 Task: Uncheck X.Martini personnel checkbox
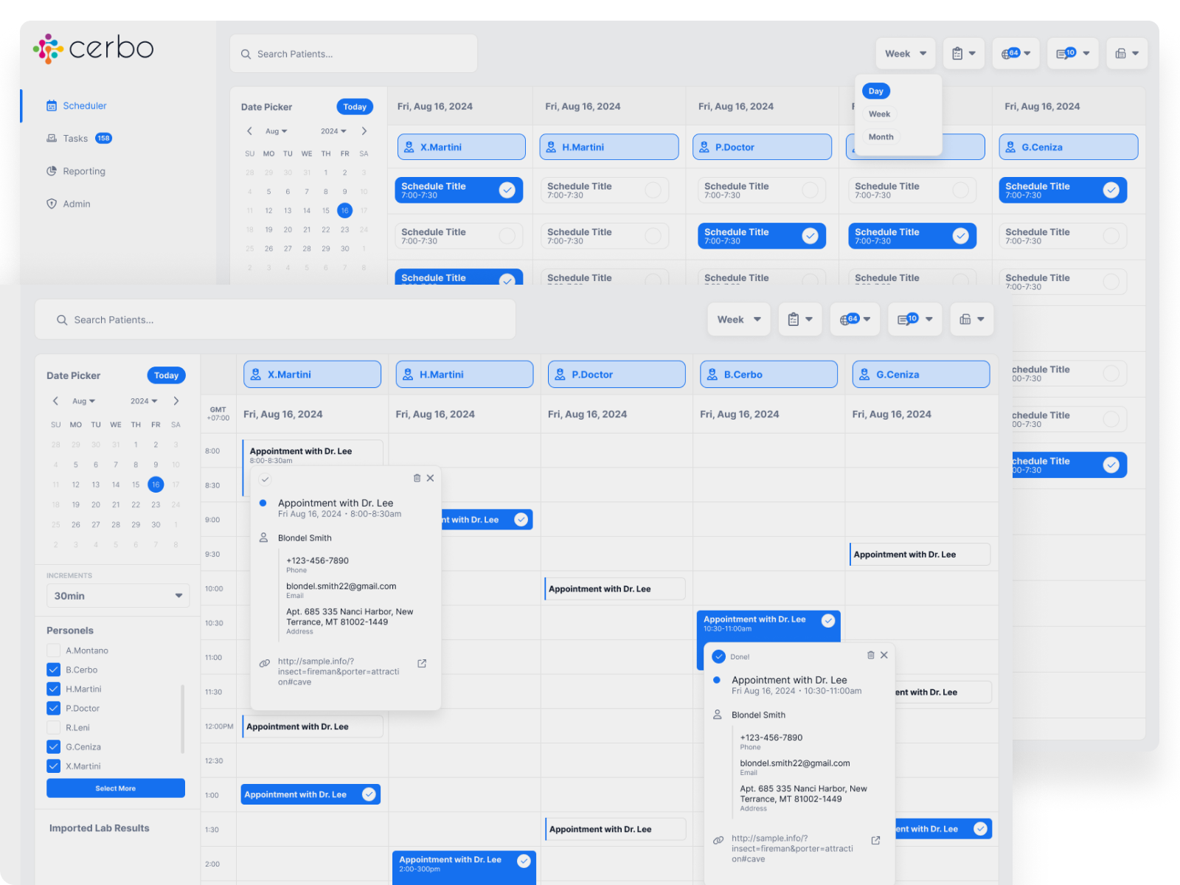point(53,766)
